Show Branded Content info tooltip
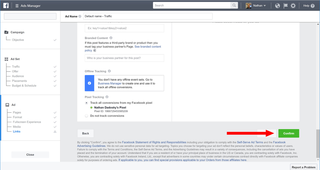 point(111,38)
